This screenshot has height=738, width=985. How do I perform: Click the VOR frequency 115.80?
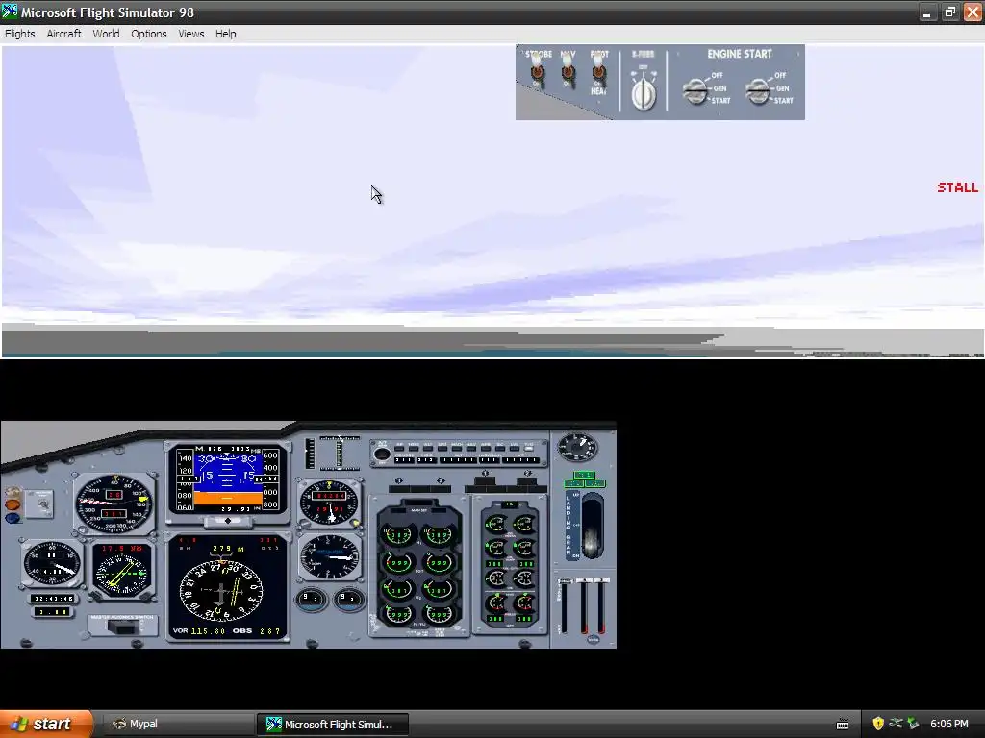tap(208, 630)
